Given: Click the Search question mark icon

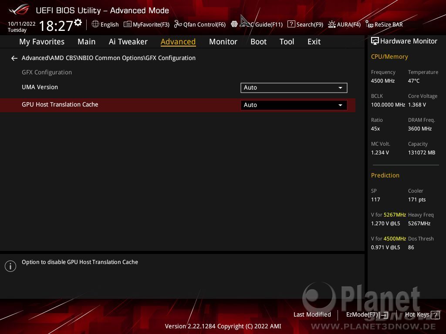Looking at the screenshot, I should [x=291, y=24].
